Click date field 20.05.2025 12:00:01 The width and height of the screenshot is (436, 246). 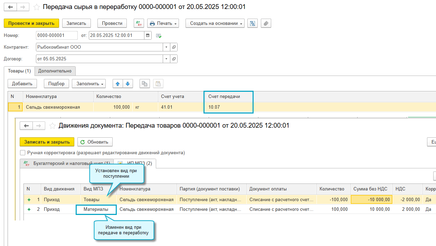coord(116,36)
